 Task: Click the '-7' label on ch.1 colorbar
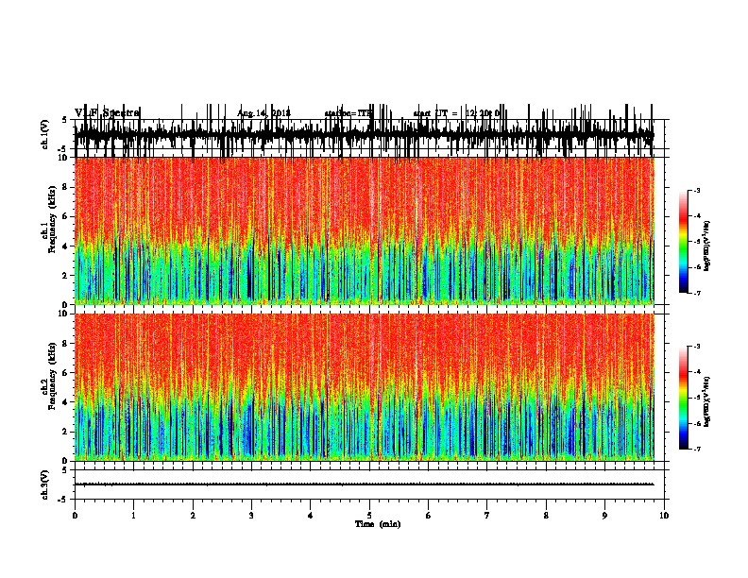[x=696, y=293]
